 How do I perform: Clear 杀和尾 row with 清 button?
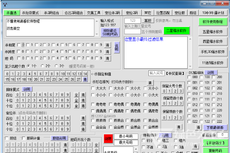click(x=108, y=45)
